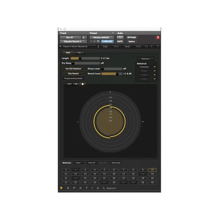Click the Show Map button
The height and width of the screenshot is (220, 220).
(116, 163)
